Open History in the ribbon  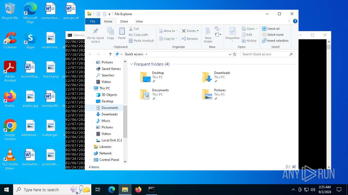pyautogui.click(x=249, y=41)
